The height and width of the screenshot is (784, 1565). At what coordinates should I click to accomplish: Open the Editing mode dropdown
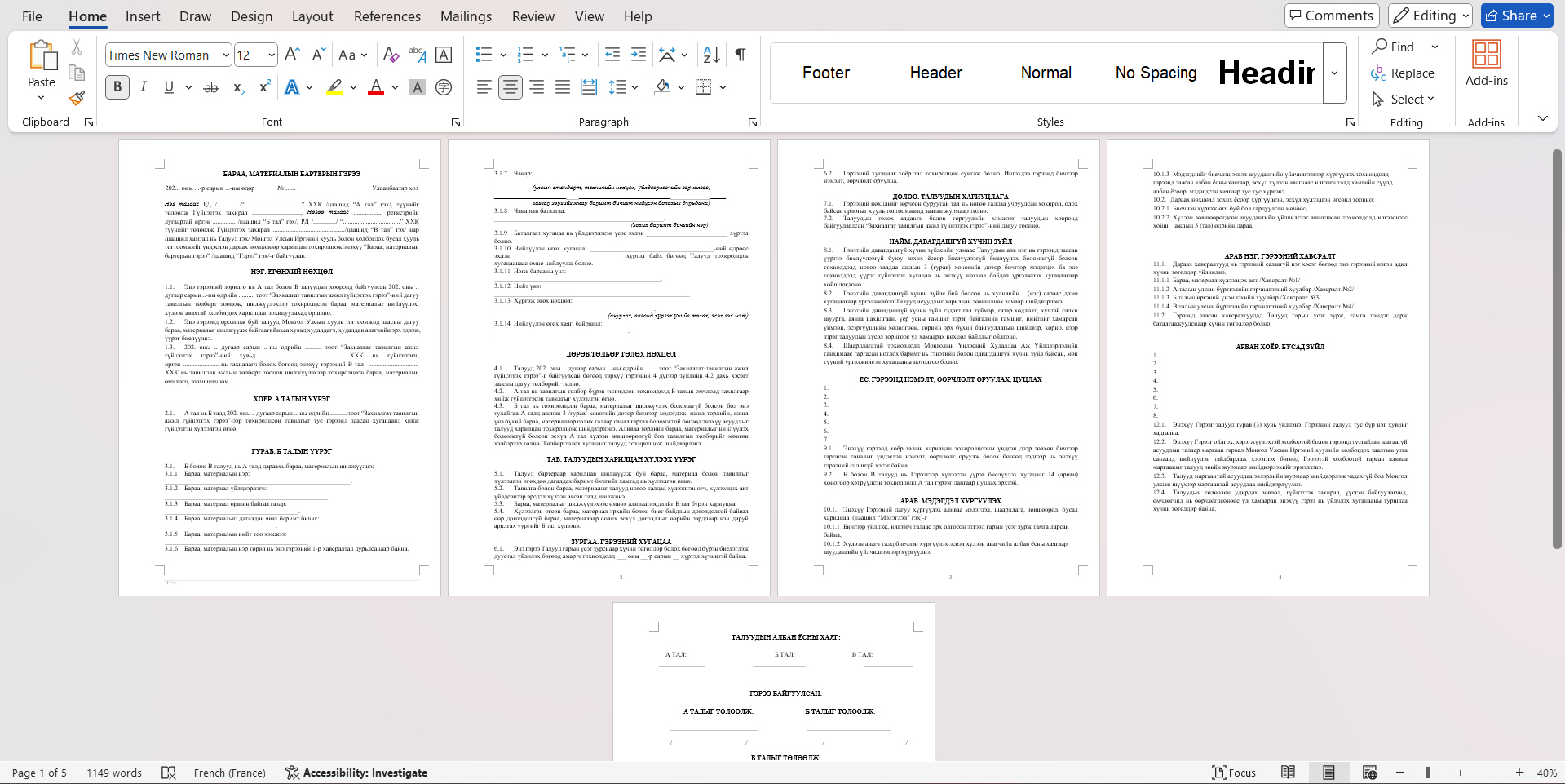1431,16
